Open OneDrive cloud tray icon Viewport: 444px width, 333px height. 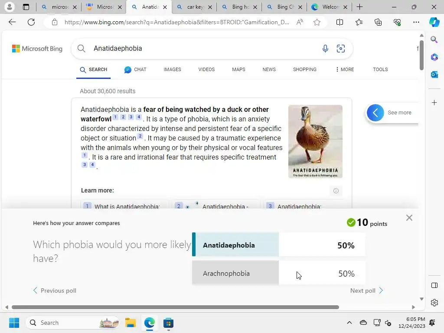[x=363, y=323]
